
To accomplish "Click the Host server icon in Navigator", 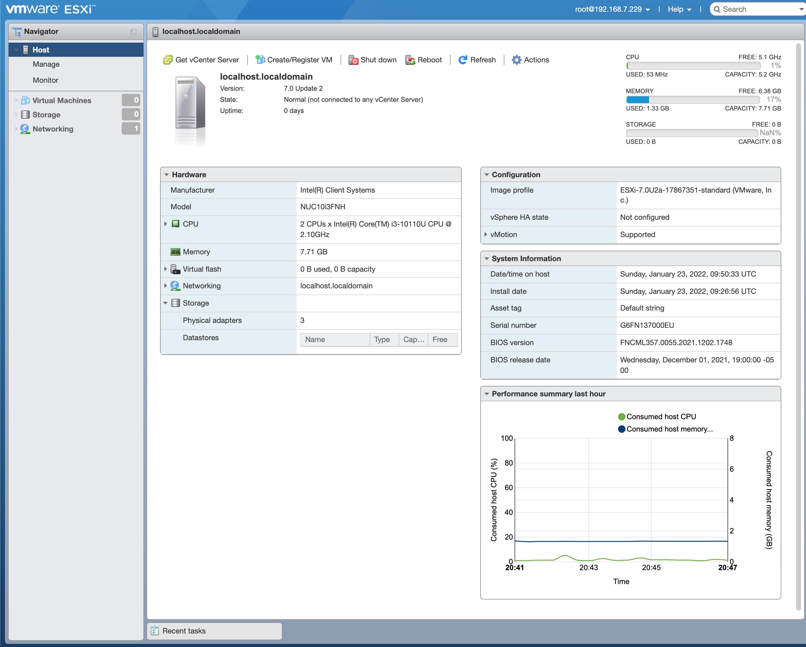I will click(x=25, y=50).
